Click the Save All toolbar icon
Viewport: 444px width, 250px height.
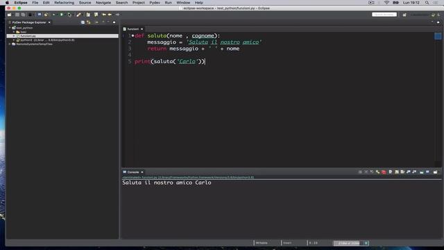pos(23,15)
